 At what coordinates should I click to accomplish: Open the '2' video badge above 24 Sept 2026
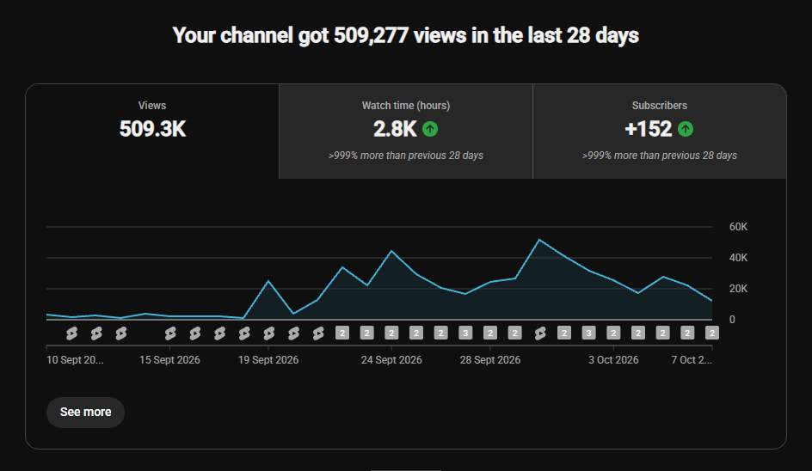tap(391, 333)
